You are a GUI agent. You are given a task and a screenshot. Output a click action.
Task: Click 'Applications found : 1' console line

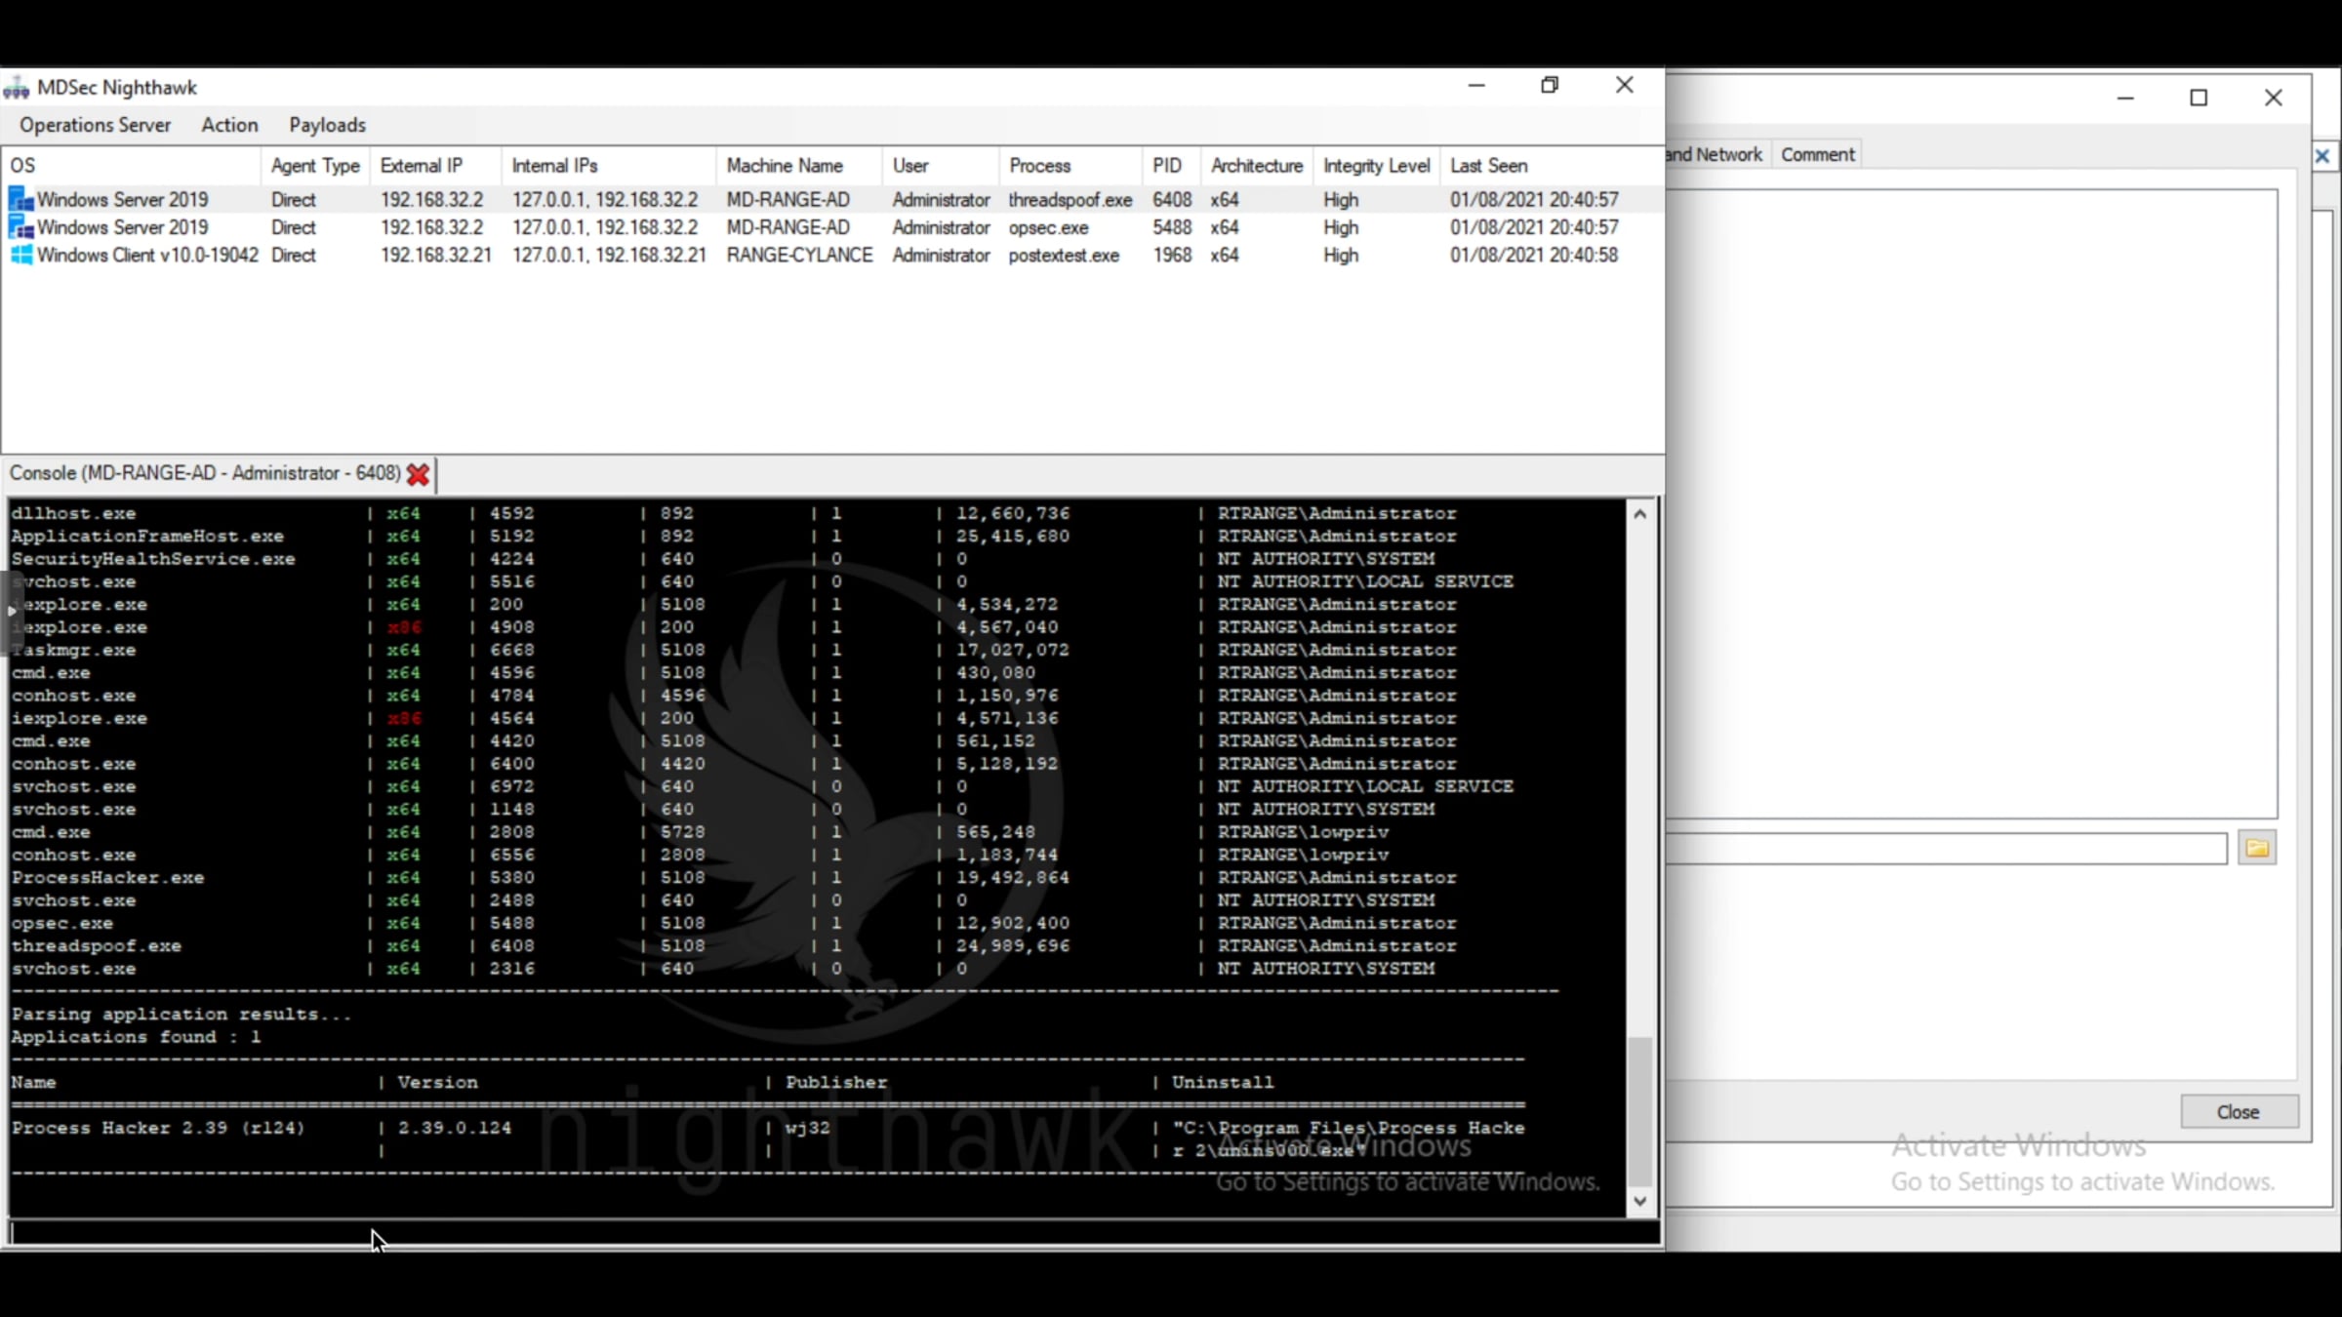click(137, 1037)
